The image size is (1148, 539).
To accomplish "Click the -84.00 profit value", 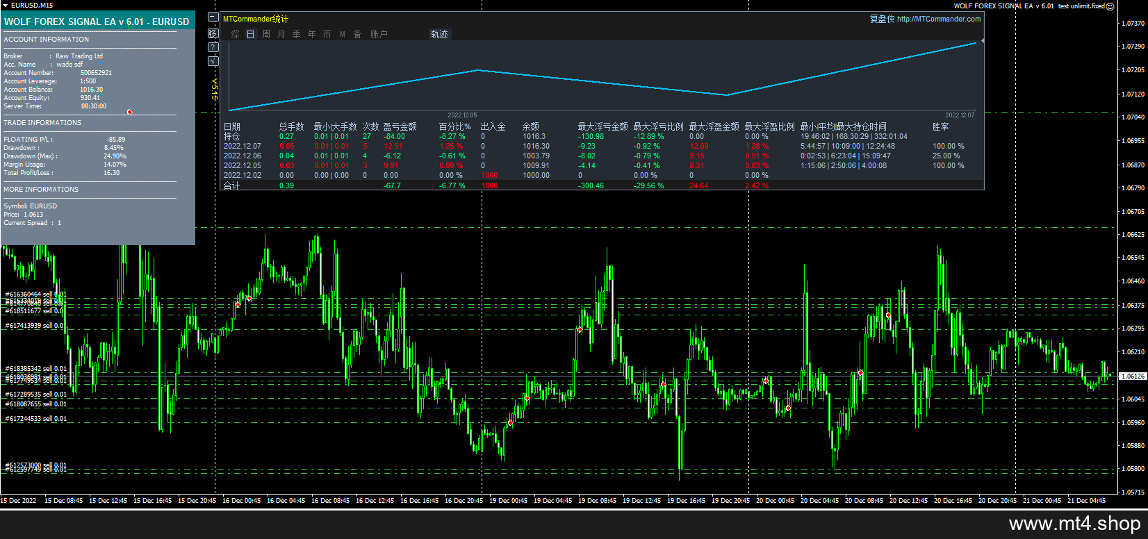I will [394, 136].
